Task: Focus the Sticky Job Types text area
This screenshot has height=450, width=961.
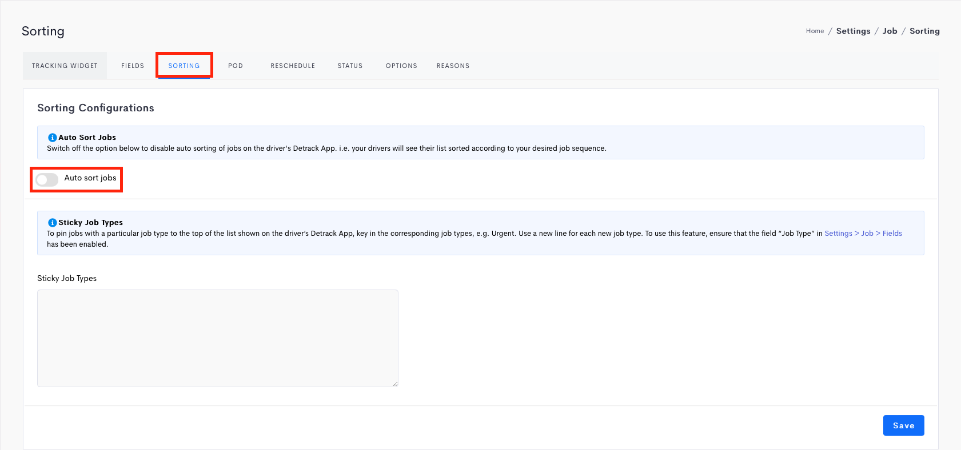Action: click(x=217, y=338)
